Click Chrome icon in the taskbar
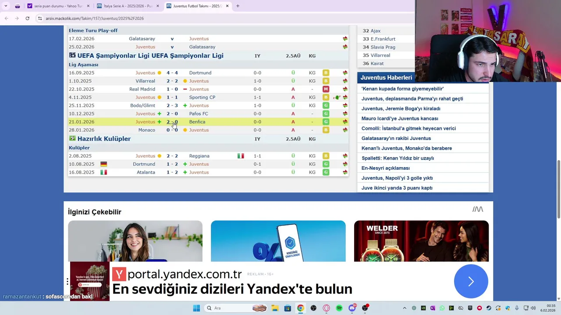Image resolution: width=561 pixels, height=315 pixels. click(300, 308)
